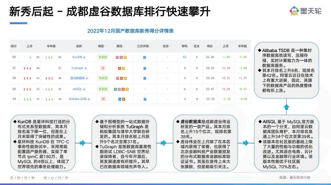Click the plus icon next to Alibaba GDB
This screenshot has width=331, height=185.
[89, 99]
